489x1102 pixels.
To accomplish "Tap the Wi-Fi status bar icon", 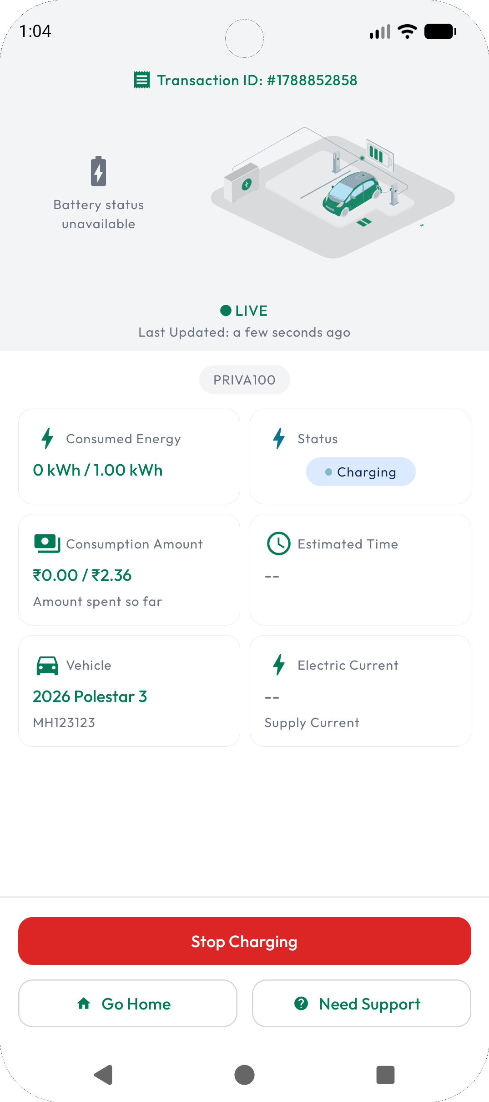I will click(x=407, y=31).
